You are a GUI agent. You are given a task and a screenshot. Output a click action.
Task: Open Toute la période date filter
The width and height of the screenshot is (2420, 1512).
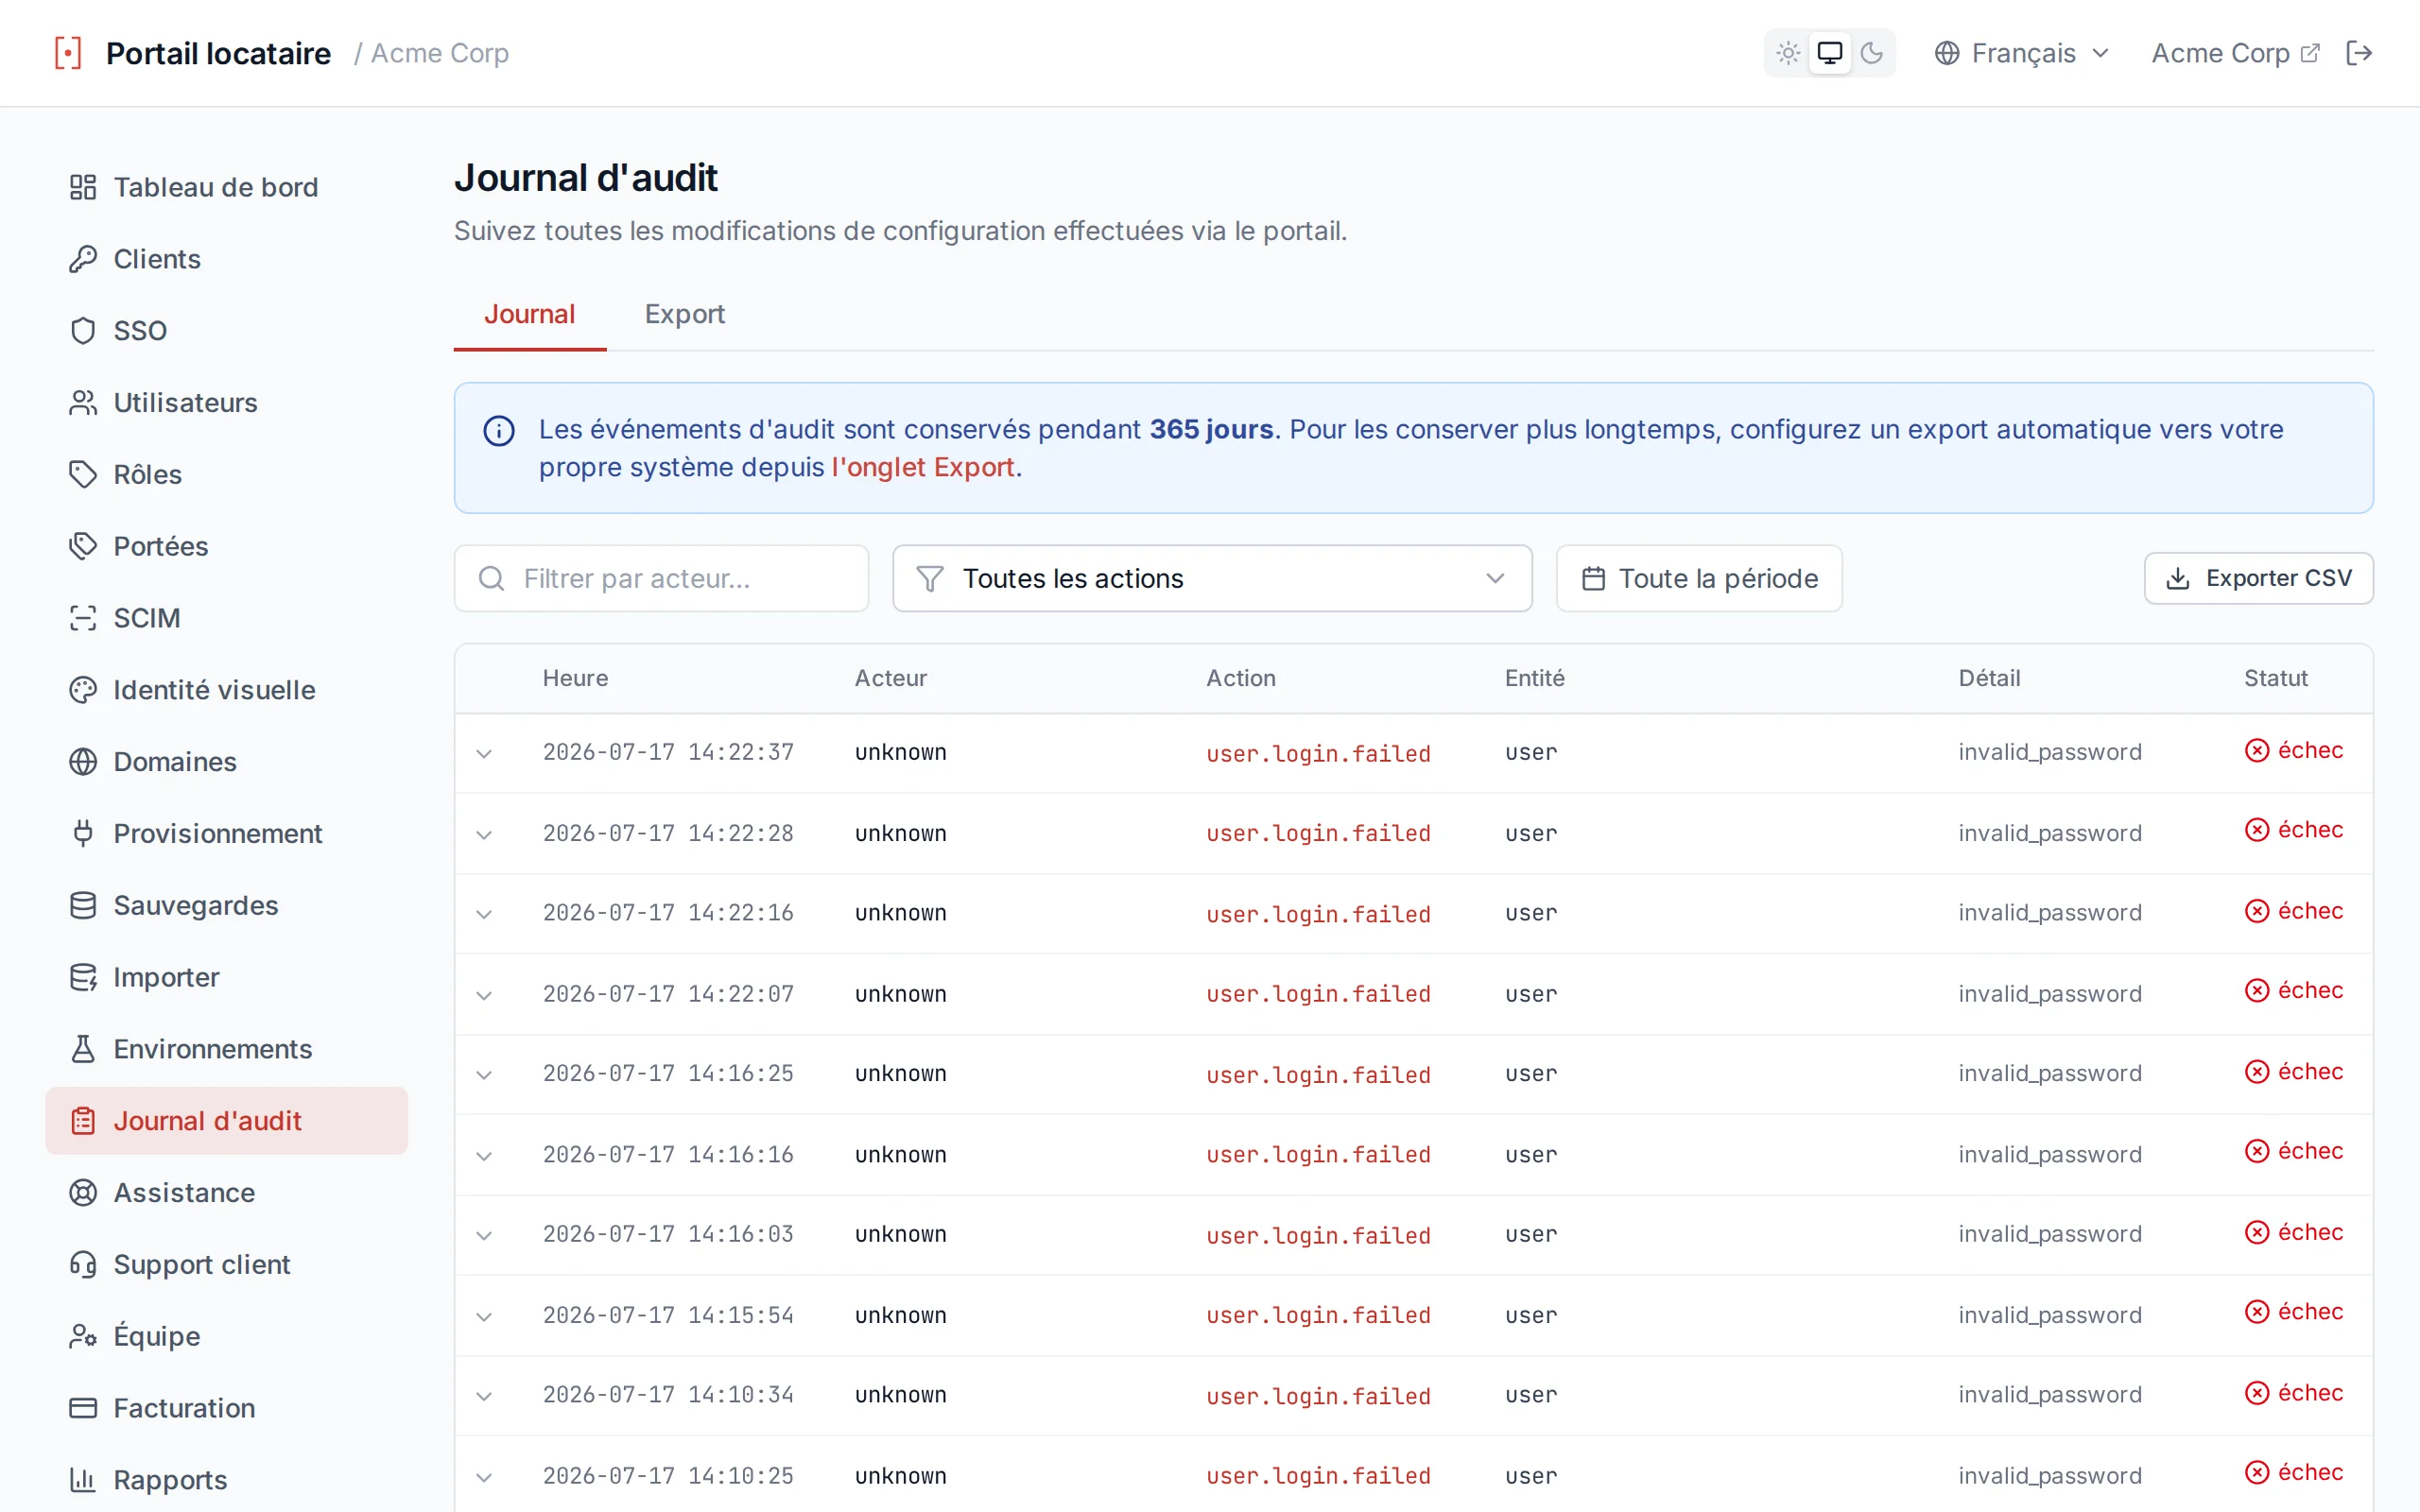[x=1699, y=578]
